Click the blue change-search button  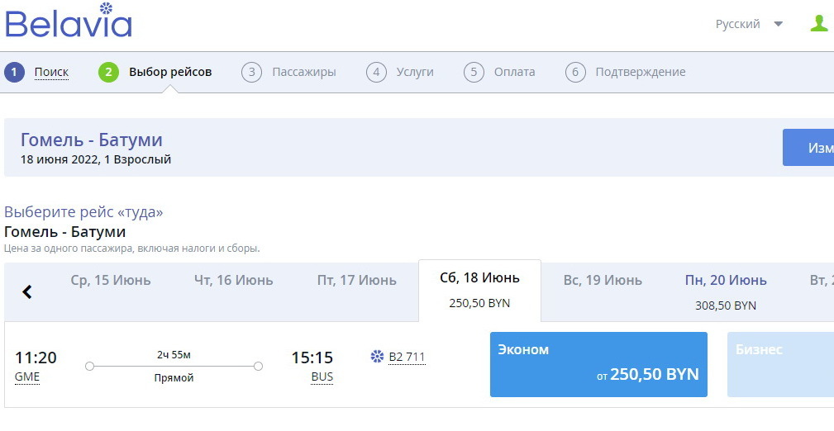point(808,148)
